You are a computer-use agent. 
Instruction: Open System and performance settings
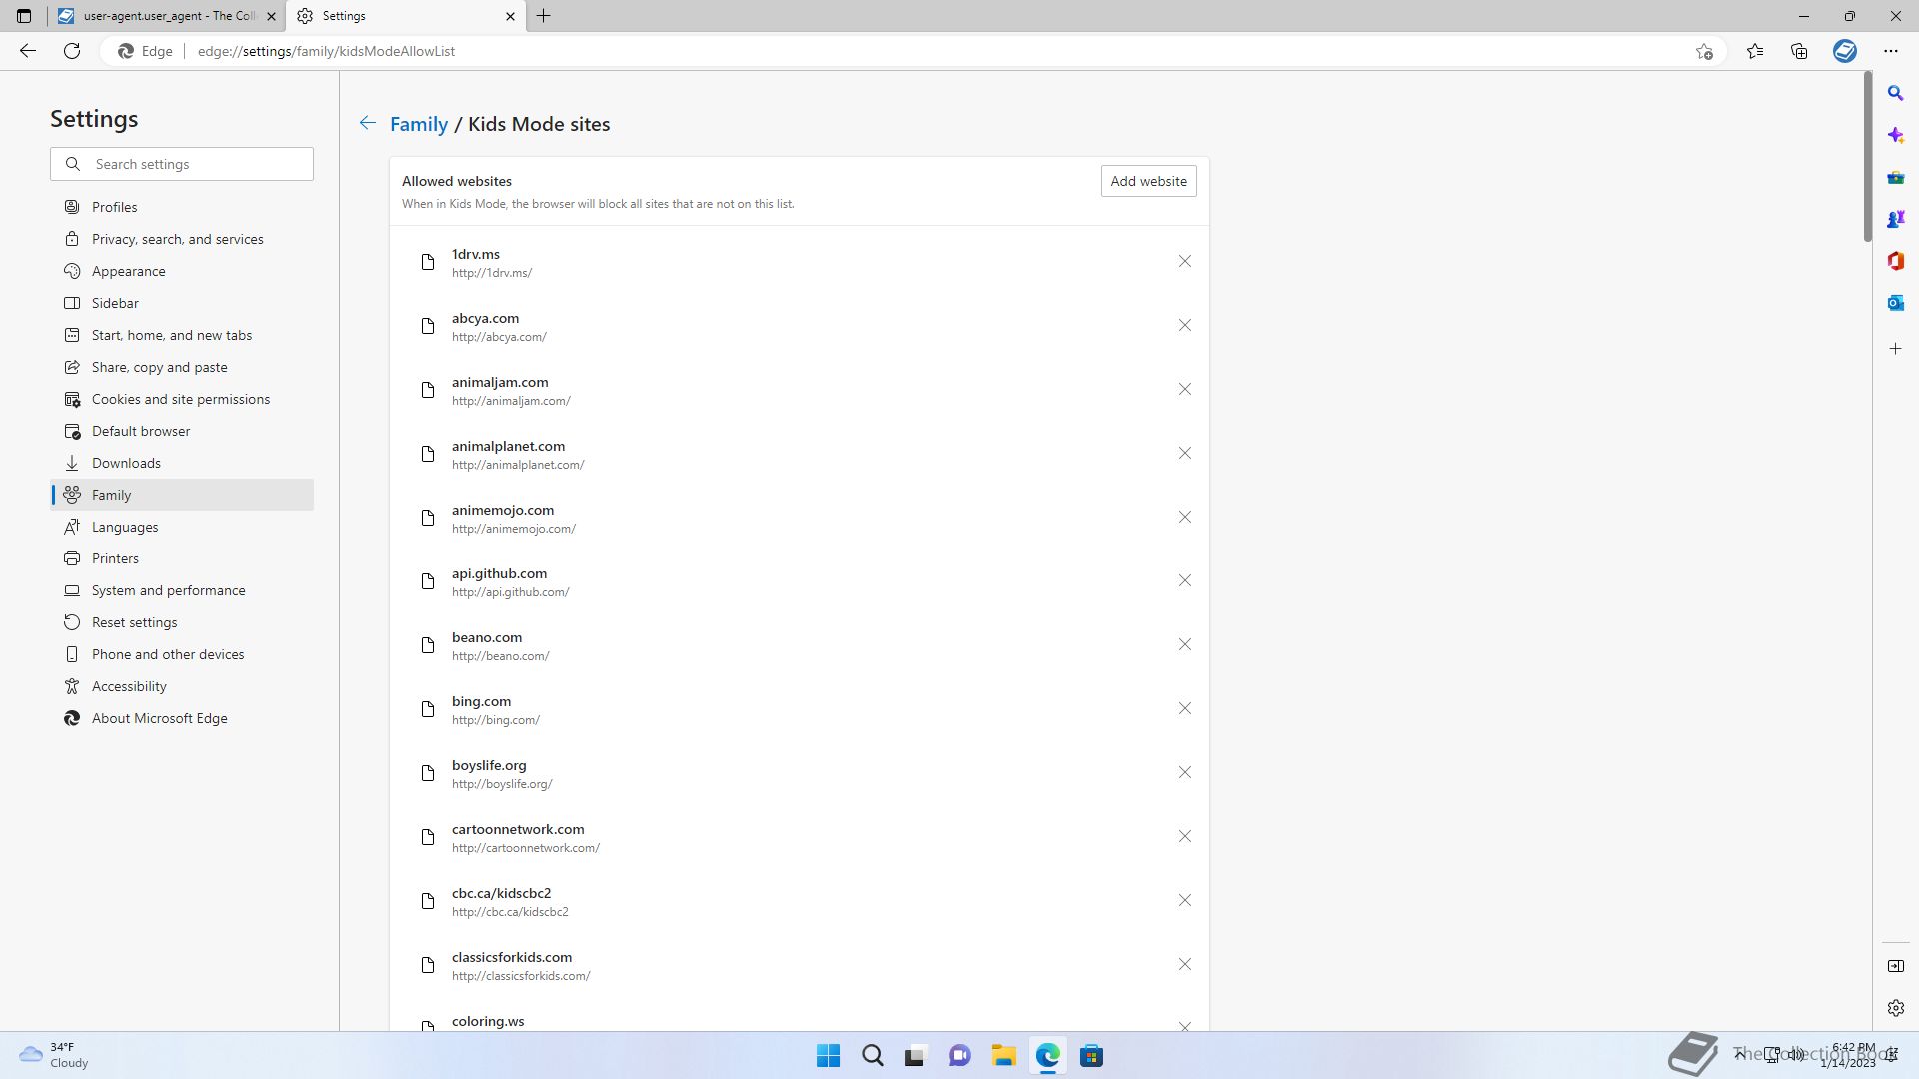(x=182, y=590)
